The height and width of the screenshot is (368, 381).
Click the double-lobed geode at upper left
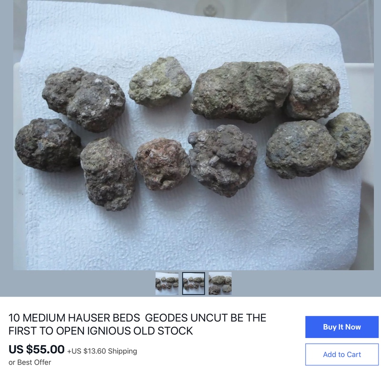pos(84,99)
